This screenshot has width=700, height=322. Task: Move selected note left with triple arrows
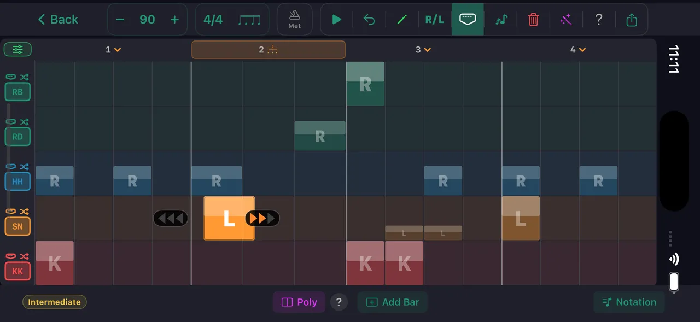click(171, 219)
